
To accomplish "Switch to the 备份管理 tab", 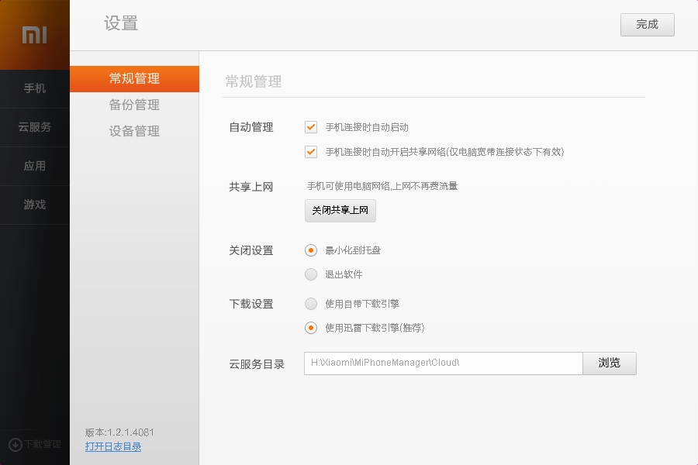I will point(134,105).
